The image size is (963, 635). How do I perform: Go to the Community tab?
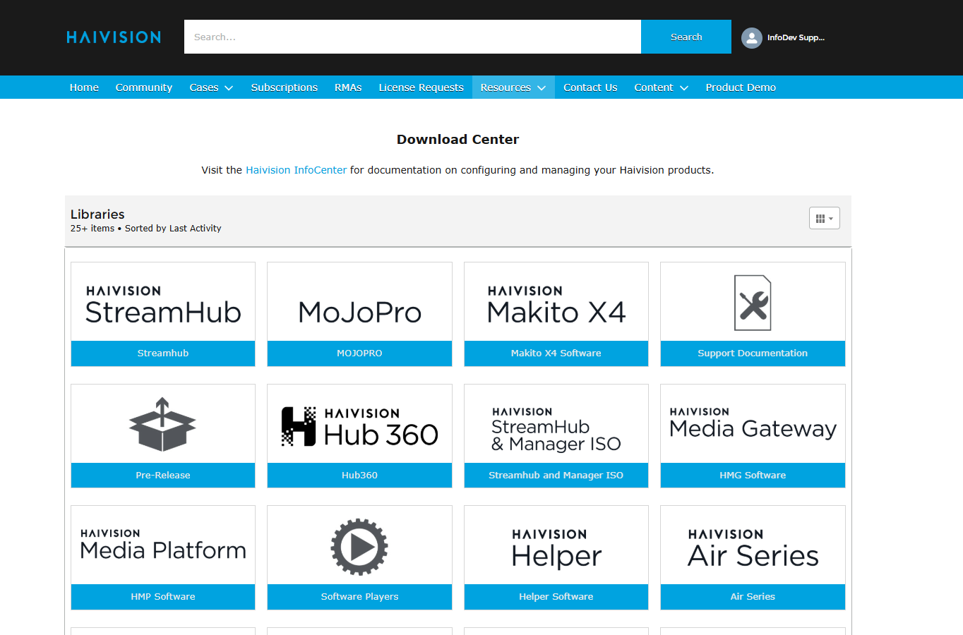pos(144,87)
